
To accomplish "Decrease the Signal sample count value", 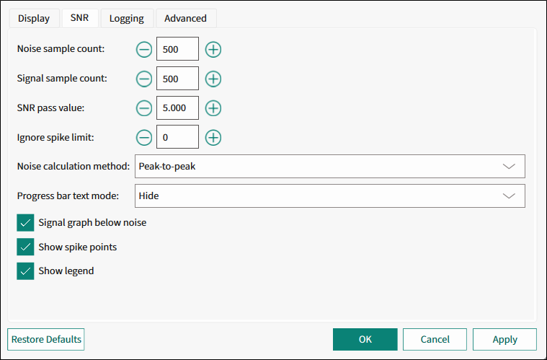I will point(143,79).
